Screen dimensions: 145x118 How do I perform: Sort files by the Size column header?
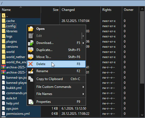click(x=50, y=10)
